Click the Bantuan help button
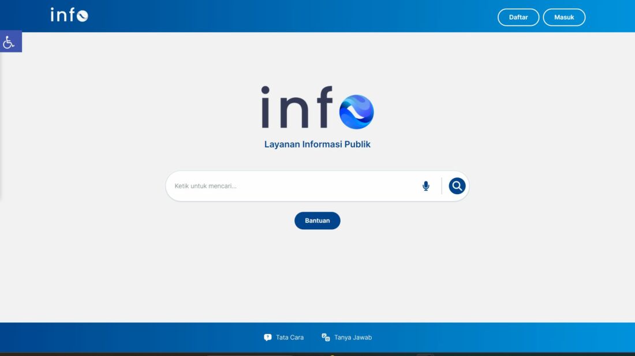 [317, 221]
